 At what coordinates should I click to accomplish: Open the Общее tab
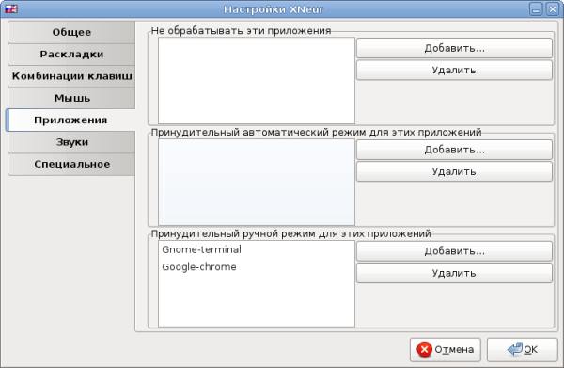[x=71, y=32]
